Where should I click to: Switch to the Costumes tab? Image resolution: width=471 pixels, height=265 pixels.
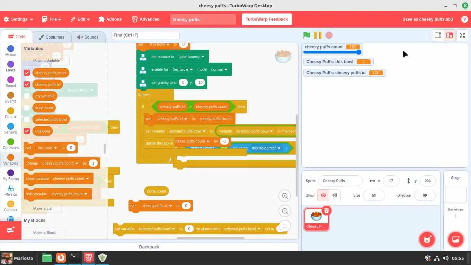(51, 37)
